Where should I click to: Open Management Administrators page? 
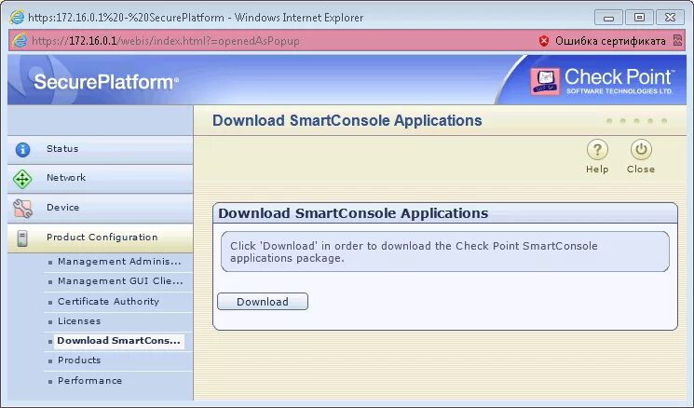[x=119, y=262]
